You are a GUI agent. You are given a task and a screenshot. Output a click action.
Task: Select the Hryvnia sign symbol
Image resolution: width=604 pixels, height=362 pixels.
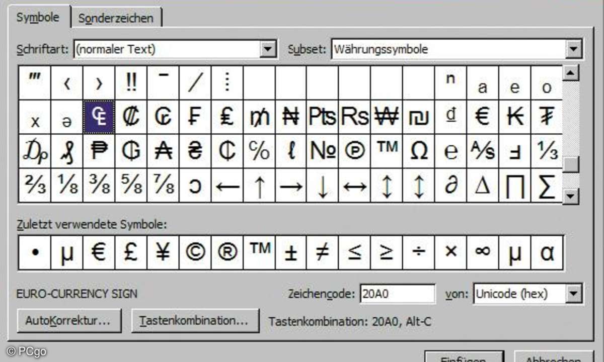click(195, 151)
